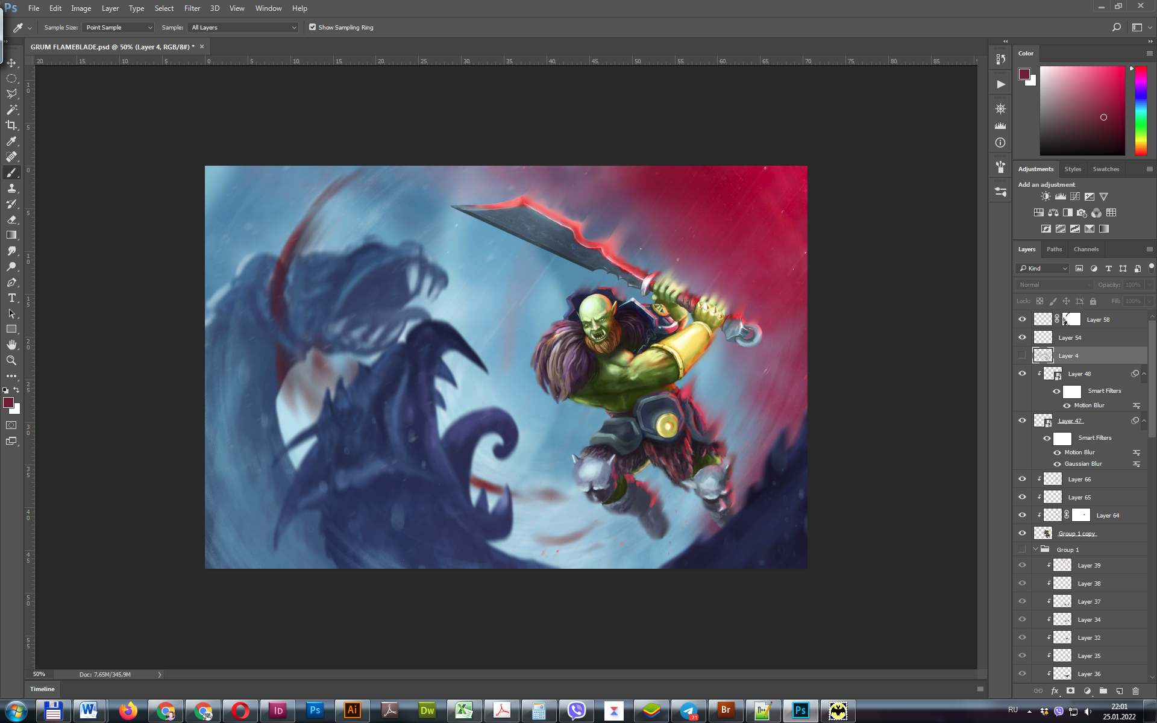Select the Gradient tool
Viewport: 1157px width, 723px height.
[11, 235]
